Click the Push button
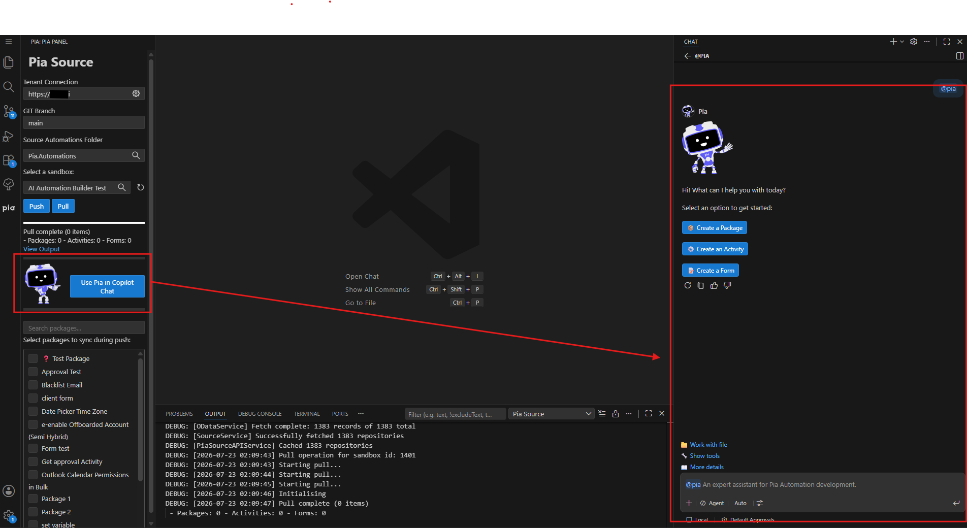Image resolution: width=967 pixels, height=528 pixels. (x=37, y=206)
